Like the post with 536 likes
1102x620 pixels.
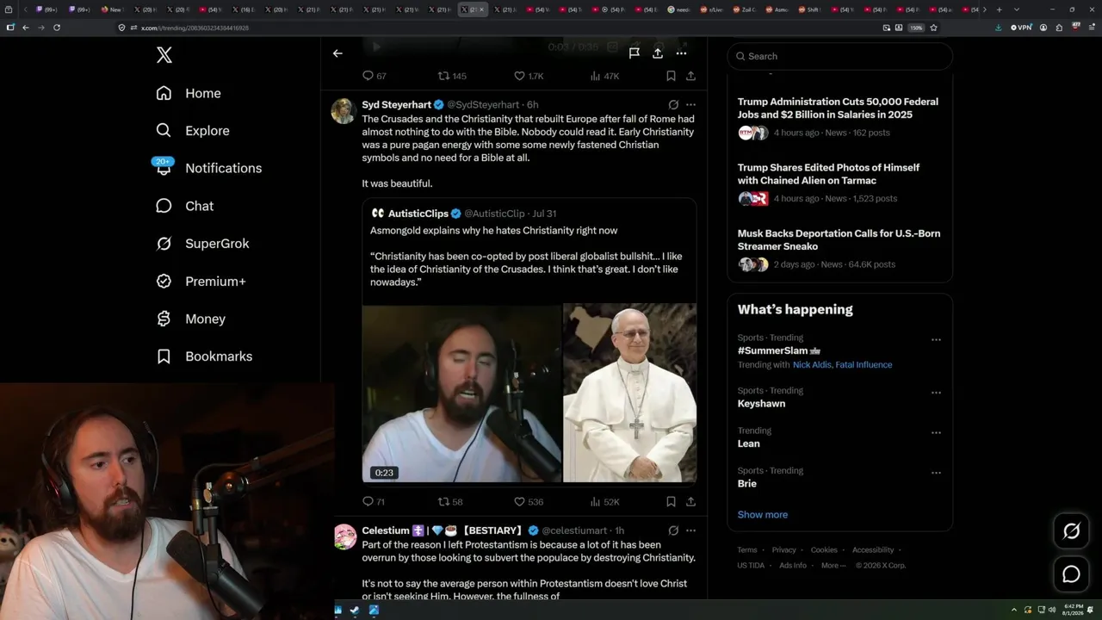(528, 501)
